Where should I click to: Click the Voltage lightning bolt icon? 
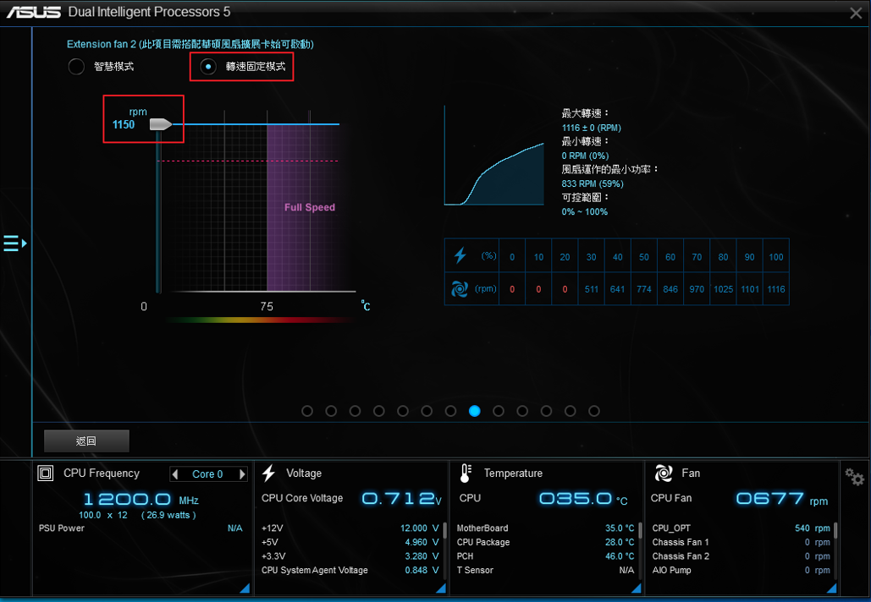point(269,473)
